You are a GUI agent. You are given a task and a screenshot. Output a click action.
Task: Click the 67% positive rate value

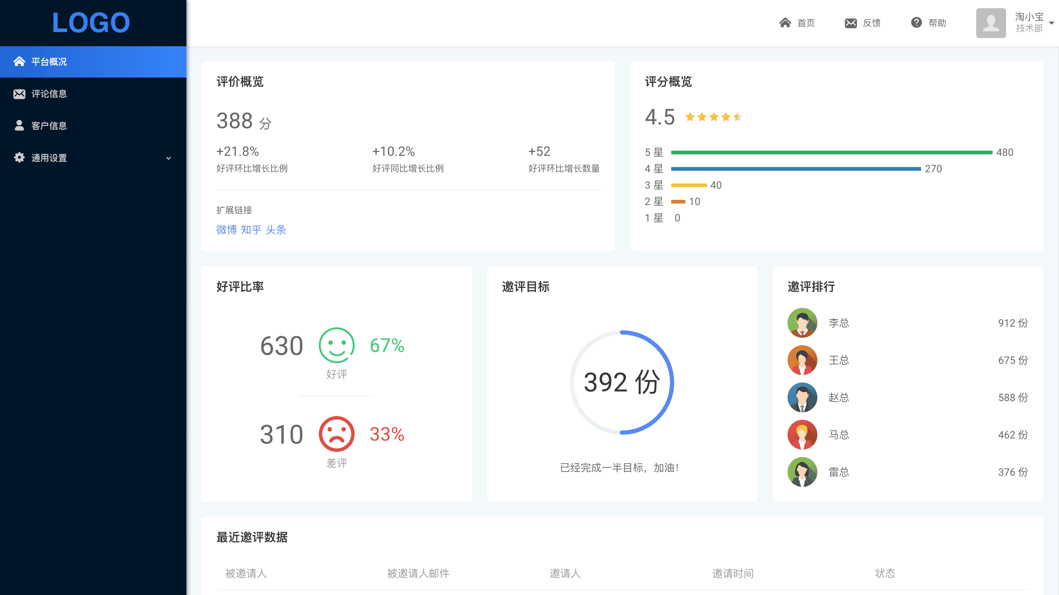[387, 345]
